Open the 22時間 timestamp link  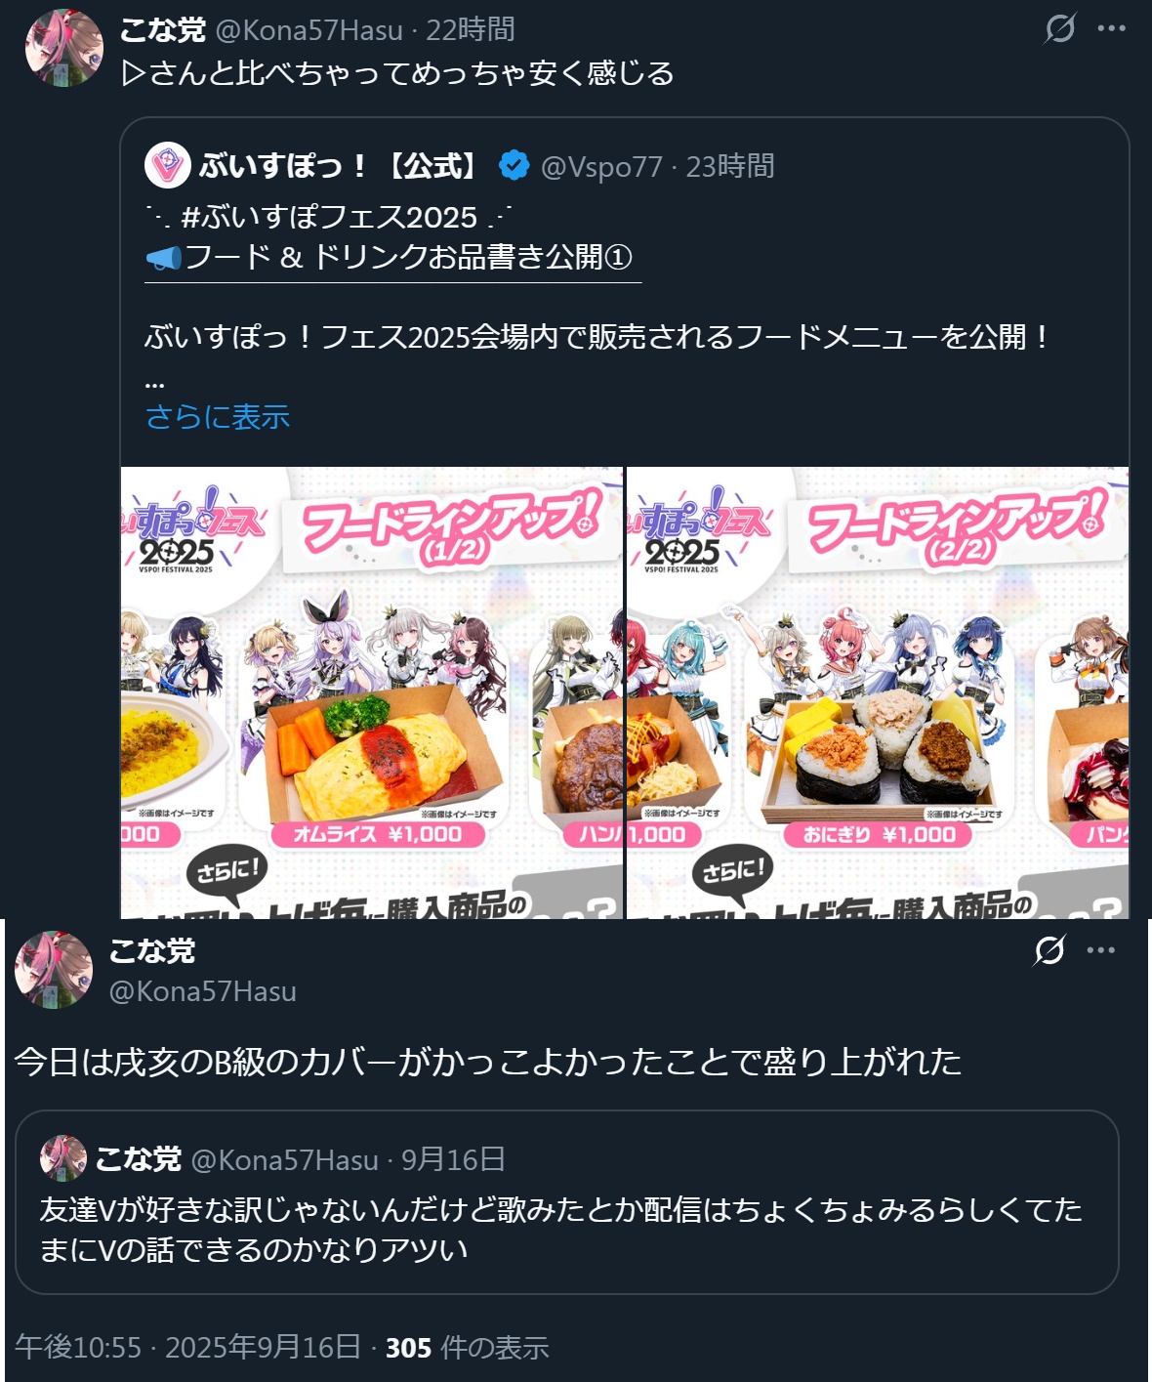pyautogui.click(x=471, y=29)
